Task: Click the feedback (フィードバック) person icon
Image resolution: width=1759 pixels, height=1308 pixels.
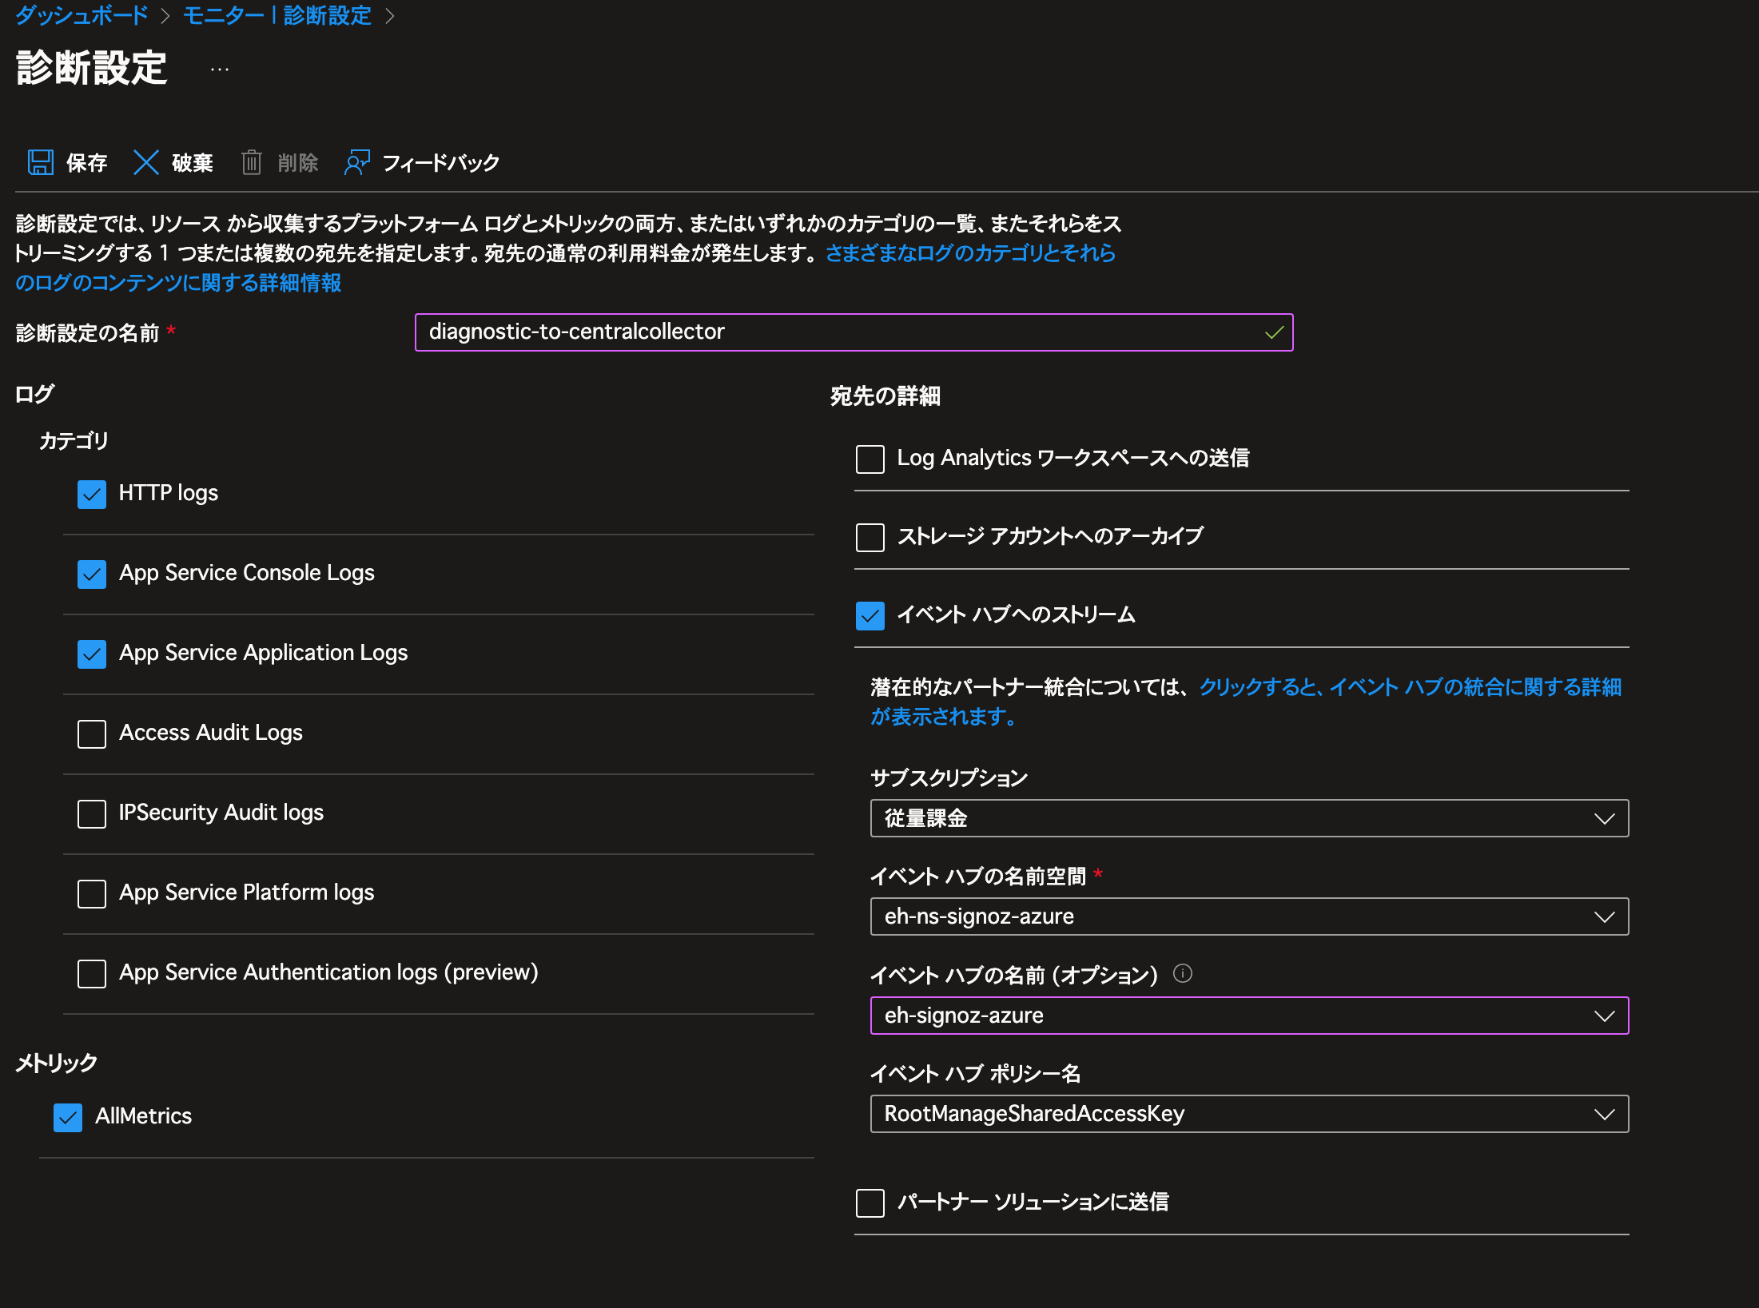Action: click(356, 162)
